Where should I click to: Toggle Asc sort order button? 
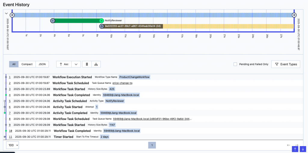click(64, 64)
